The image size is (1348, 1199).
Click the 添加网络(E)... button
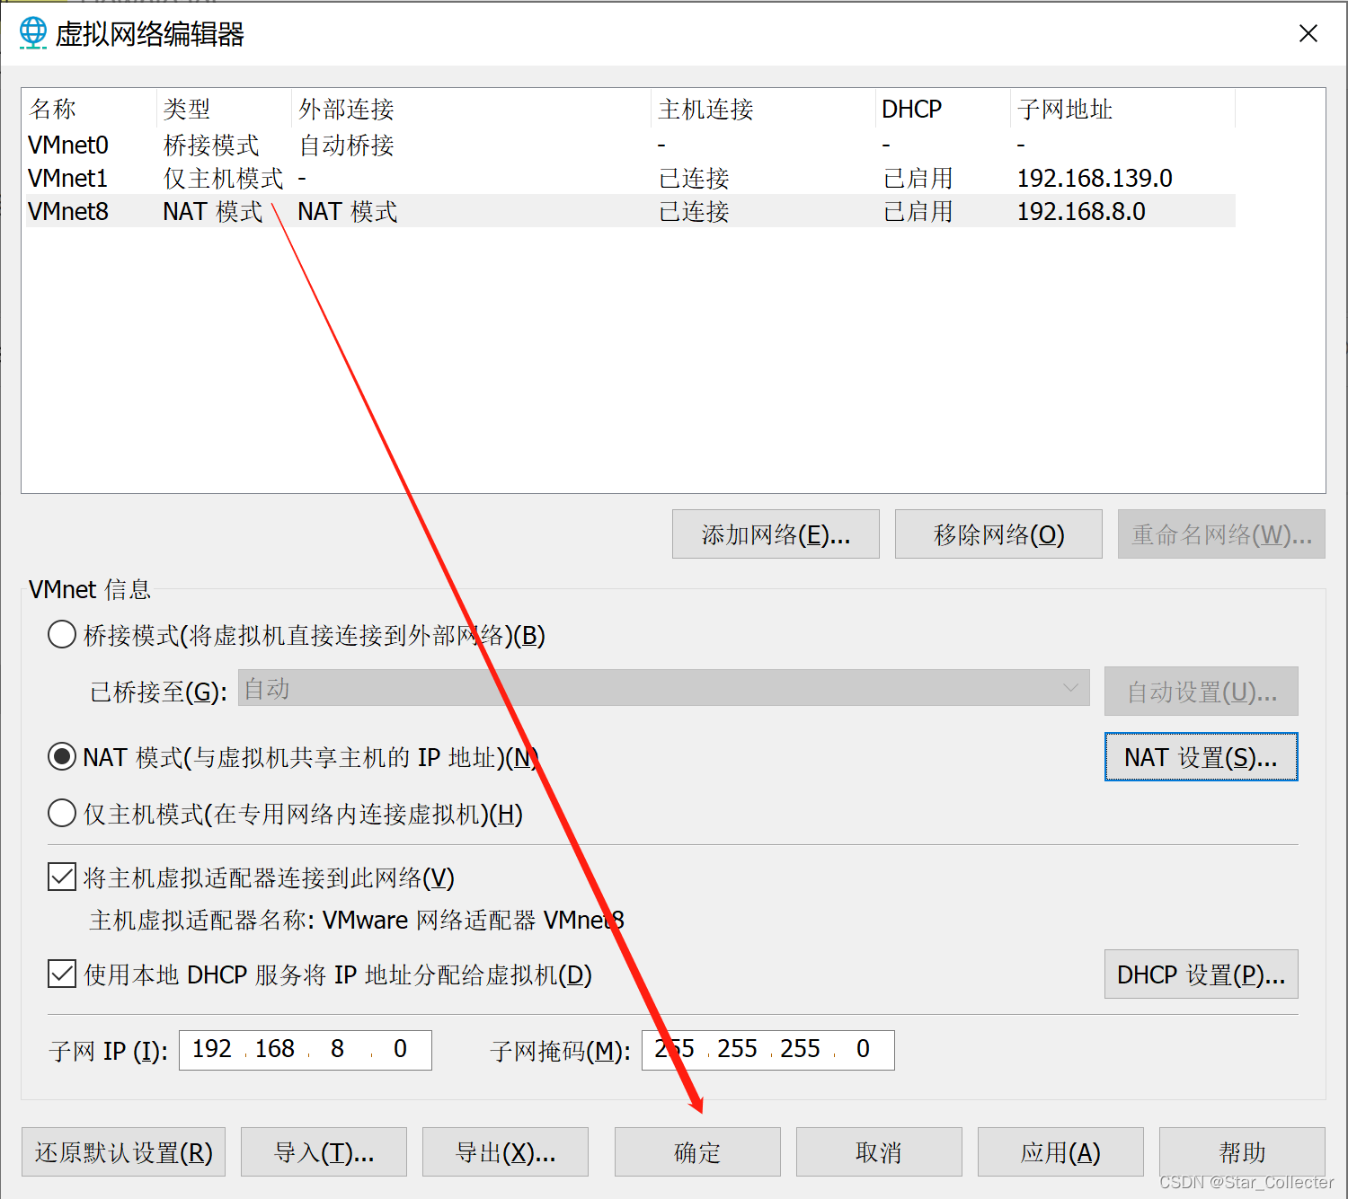point(776,534)
